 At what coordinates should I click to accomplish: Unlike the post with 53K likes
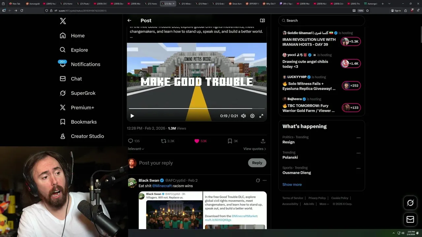200,141
